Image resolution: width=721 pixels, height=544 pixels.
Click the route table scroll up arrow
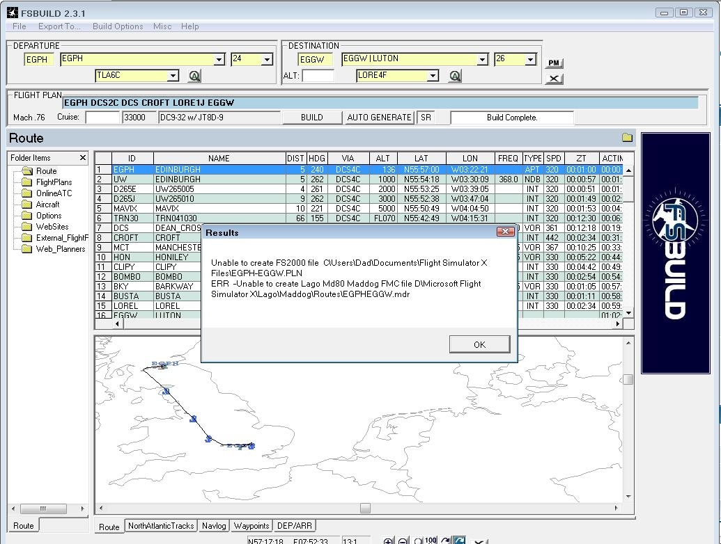pos(628,170)
